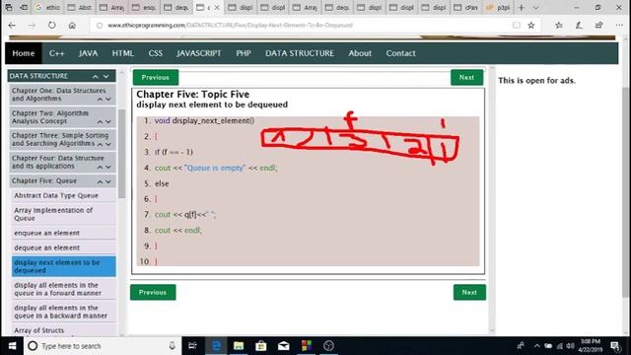The image size is (631, 355).
Task: Open the DATA STRUCTURE menu item
Action: pos(300,53)
